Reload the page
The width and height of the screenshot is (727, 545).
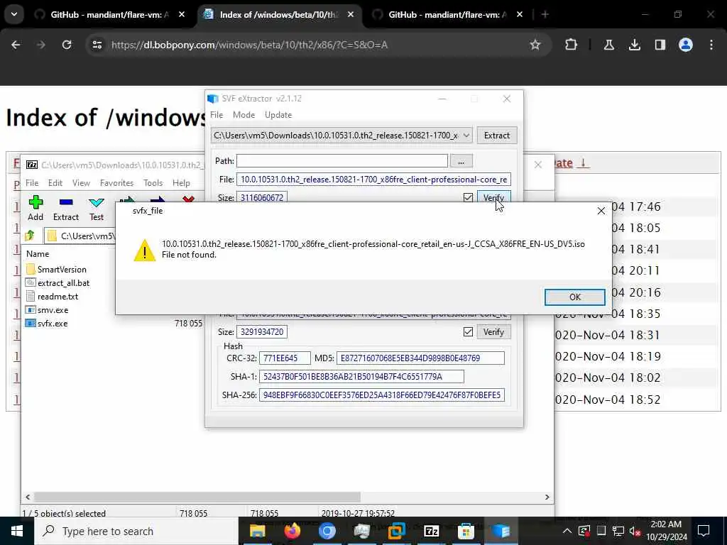coord(67,45)
